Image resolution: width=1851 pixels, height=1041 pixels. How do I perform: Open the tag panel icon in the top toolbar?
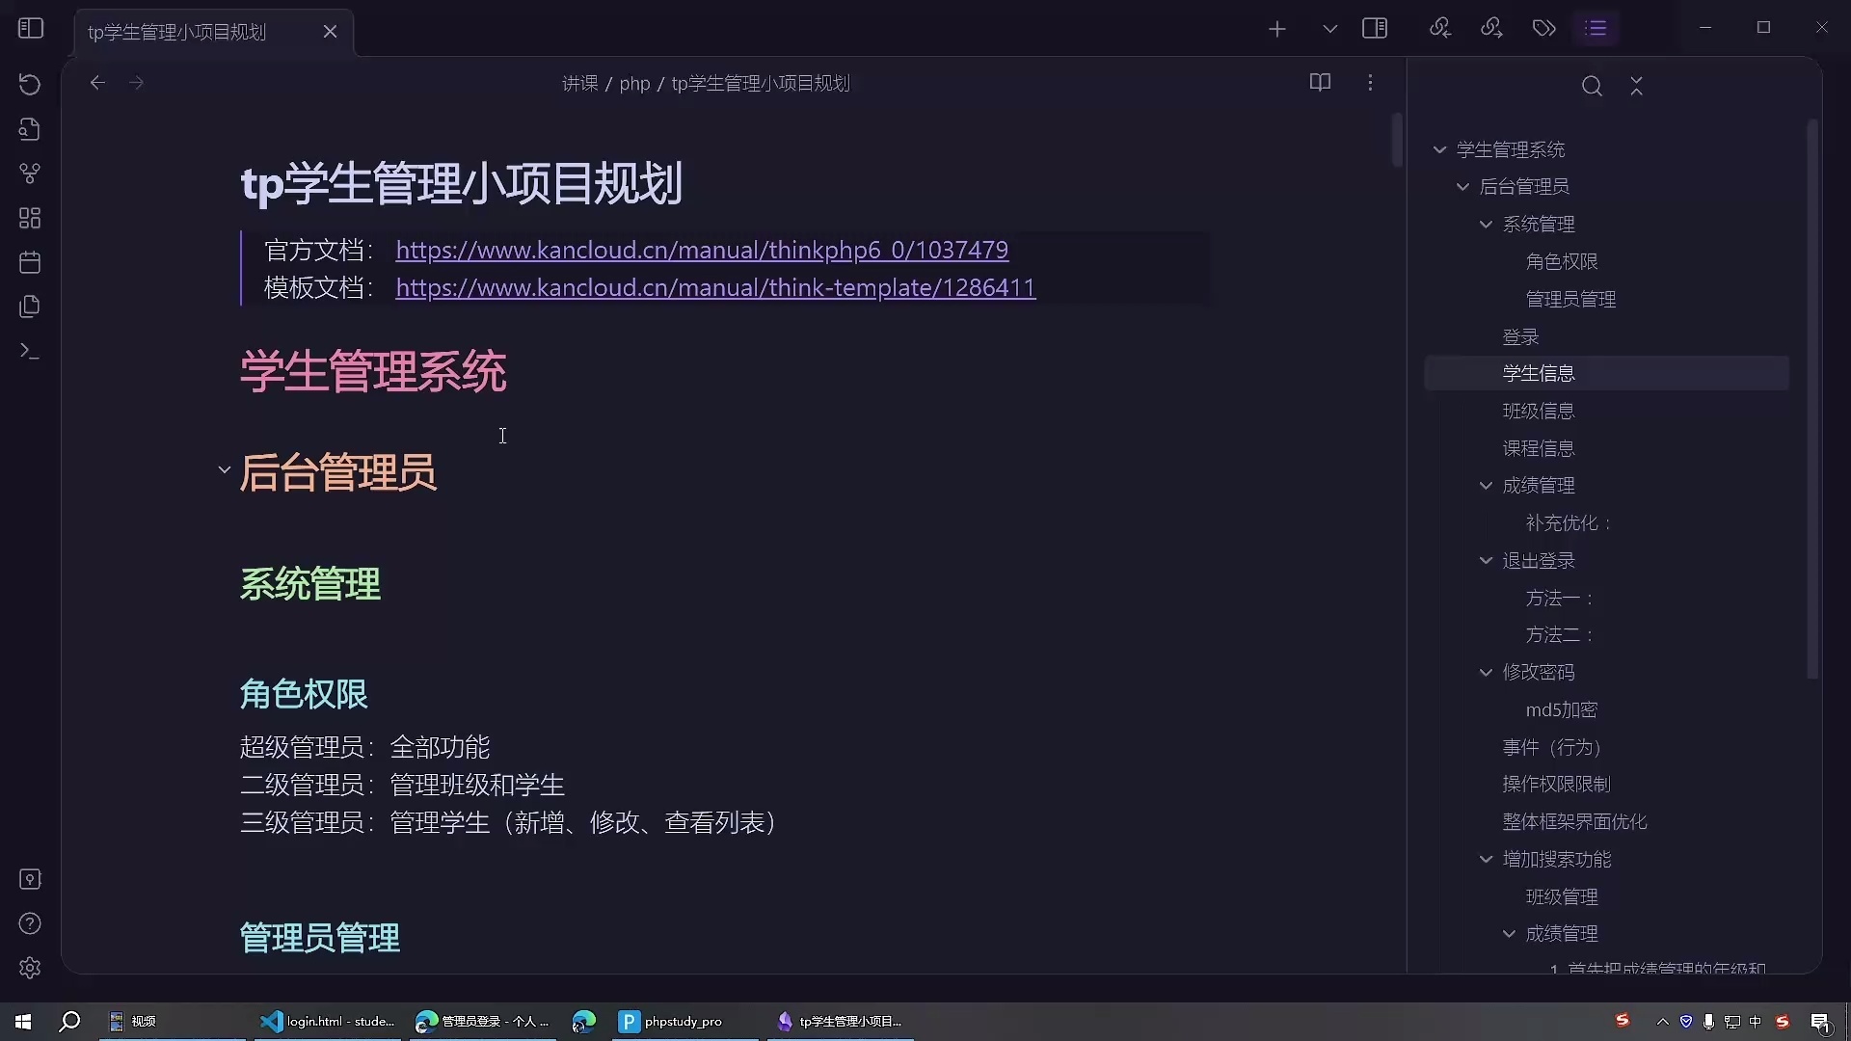[x=1543, y=28]
